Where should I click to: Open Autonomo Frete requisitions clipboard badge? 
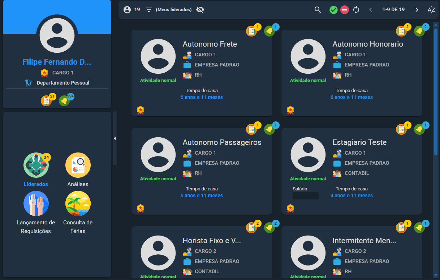click(251, 31)
